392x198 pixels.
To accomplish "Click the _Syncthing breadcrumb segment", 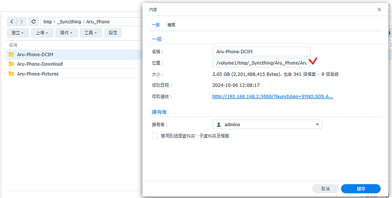I will 69,22.
